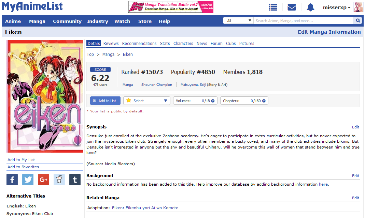Open Matsuyama, Seiji author link
The width and height of the screenshot is (365, 218).
193,85
